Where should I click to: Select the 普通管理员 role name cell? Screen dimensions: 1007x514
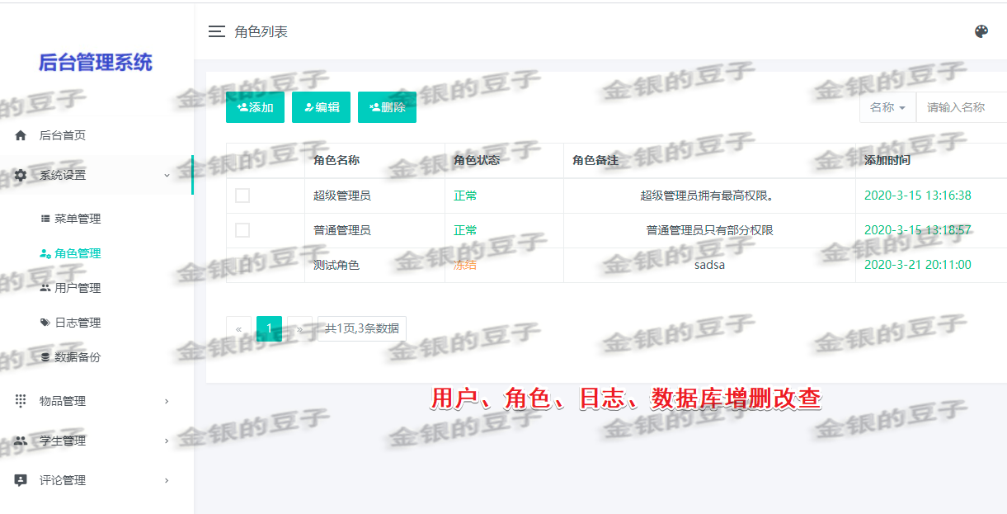click(x=342, y=230)
